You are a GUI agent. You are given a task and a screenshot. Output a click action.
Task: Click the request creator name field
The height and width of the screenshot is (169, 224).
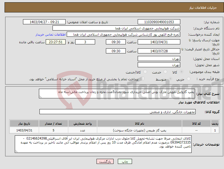tap(123, 34)
